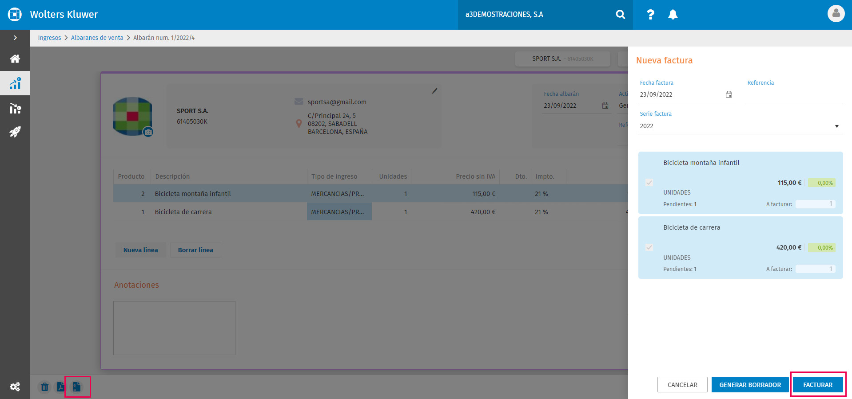The height and width of the screenshot is (399, 852).
Task: Click the FACTURAR button
Action: tap(818, 385)
